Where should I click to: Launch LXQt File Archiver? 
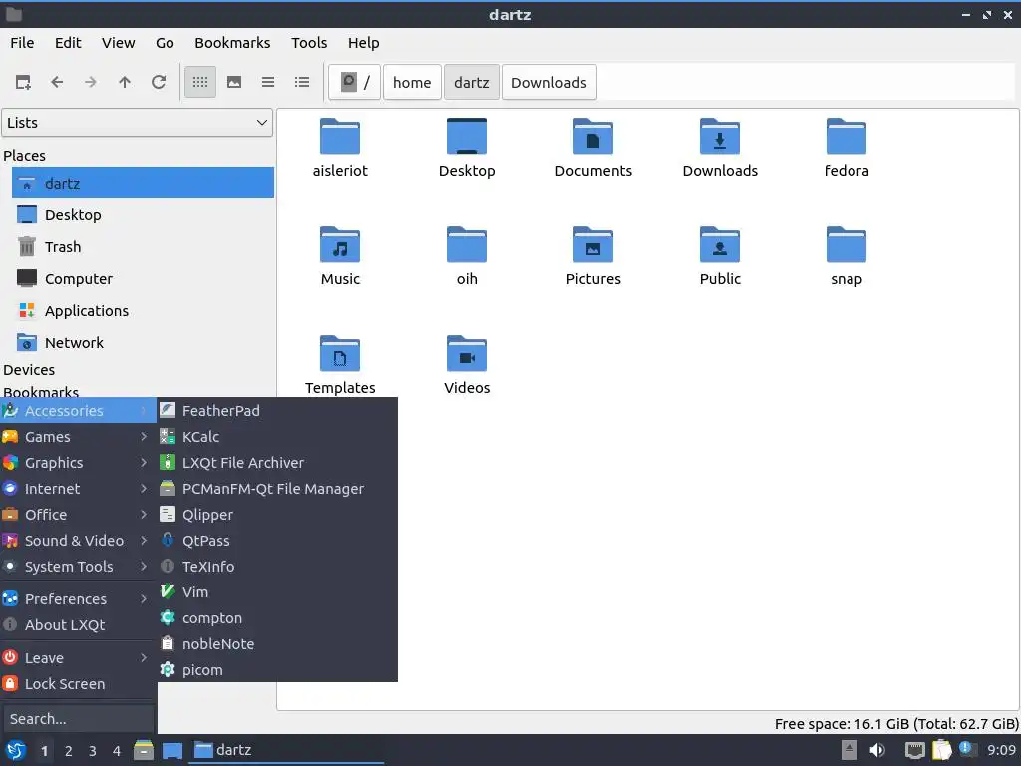point(277,463)
